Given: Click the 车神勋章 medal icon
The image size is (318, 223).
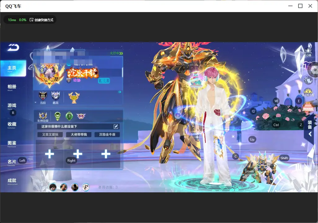Looking at the screenshot, I should coord(43,117).
